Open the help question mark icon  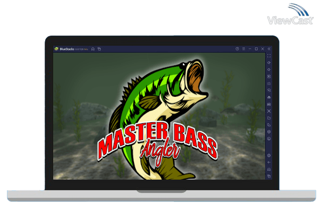tap(237, 49)
